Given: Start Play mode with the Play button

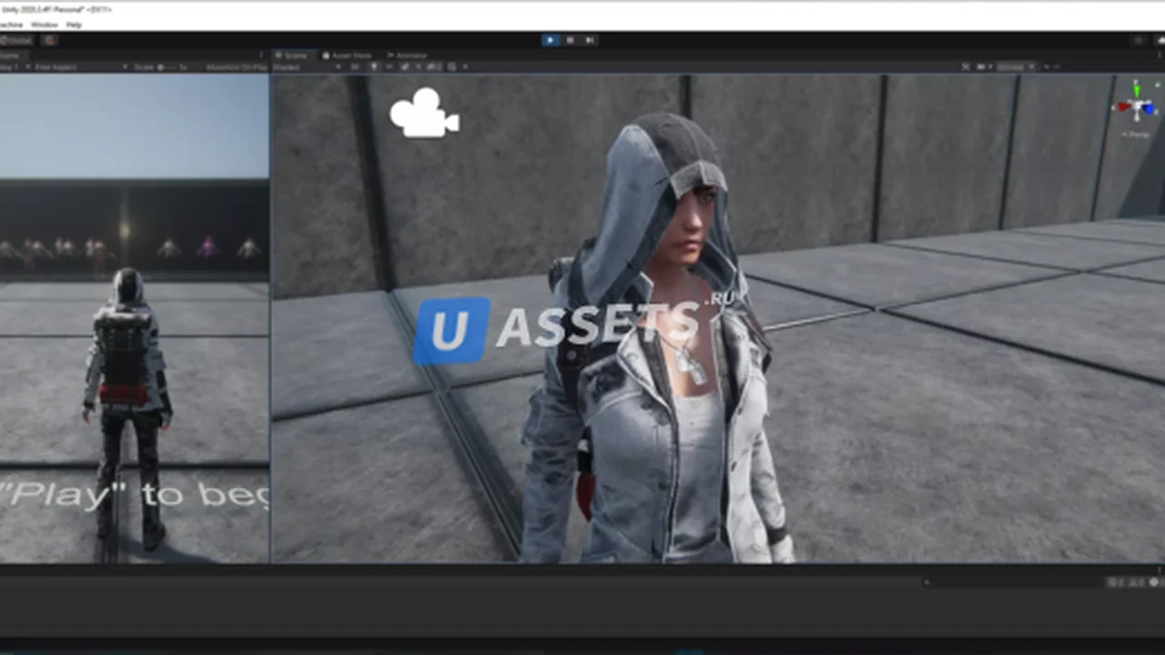Looking at the screenshot, I should 550,40.
